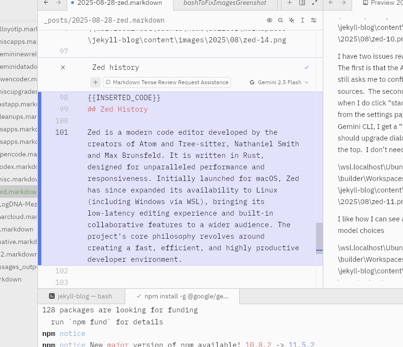Click line number 102 in the gutter
The height and width of the screenshot is (347, 403).
coord(61,271)
